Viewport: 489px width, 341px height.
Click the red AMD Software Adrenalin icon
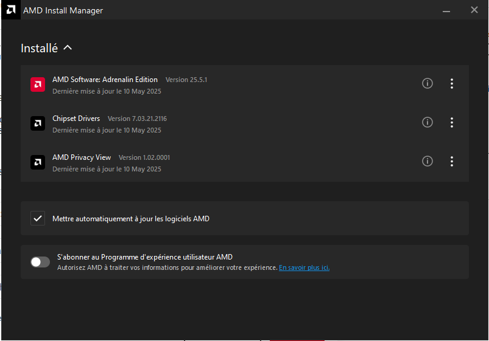point(38,84)
